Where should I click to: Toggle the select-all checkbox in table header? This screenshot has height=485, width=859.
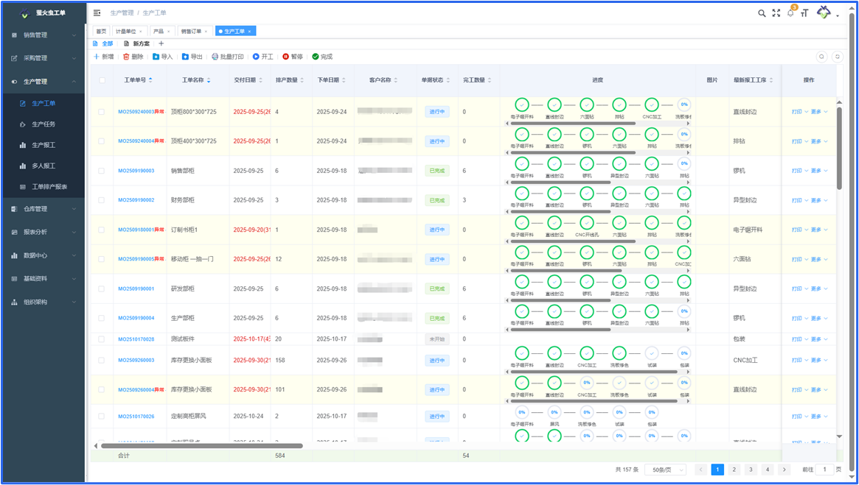click(x=102, y=80)
